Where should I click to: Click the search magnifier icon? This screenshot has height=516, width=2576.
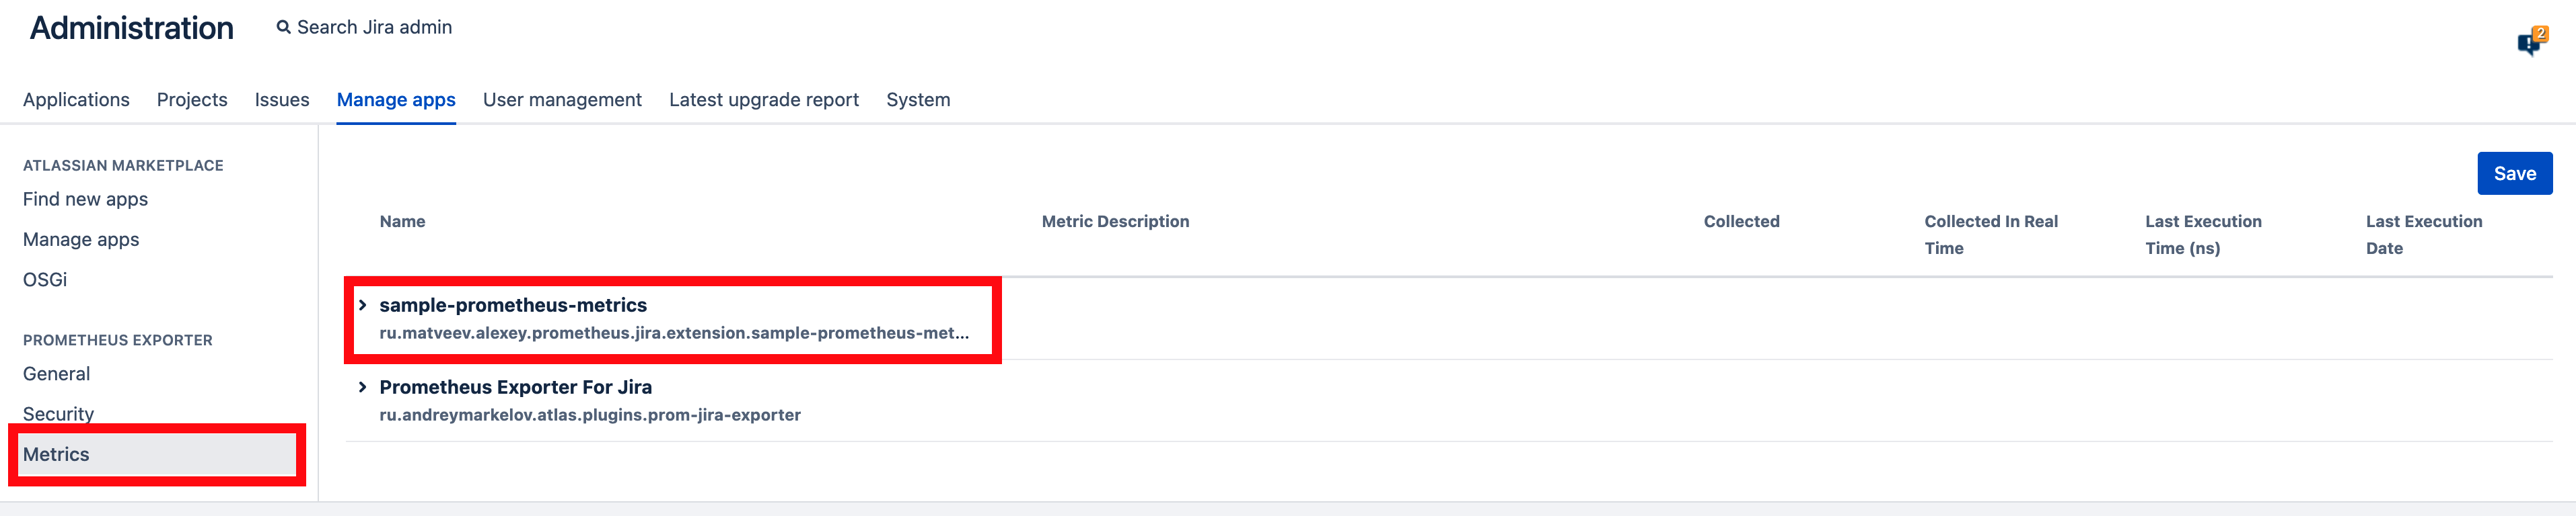click(x=284, y=28)
